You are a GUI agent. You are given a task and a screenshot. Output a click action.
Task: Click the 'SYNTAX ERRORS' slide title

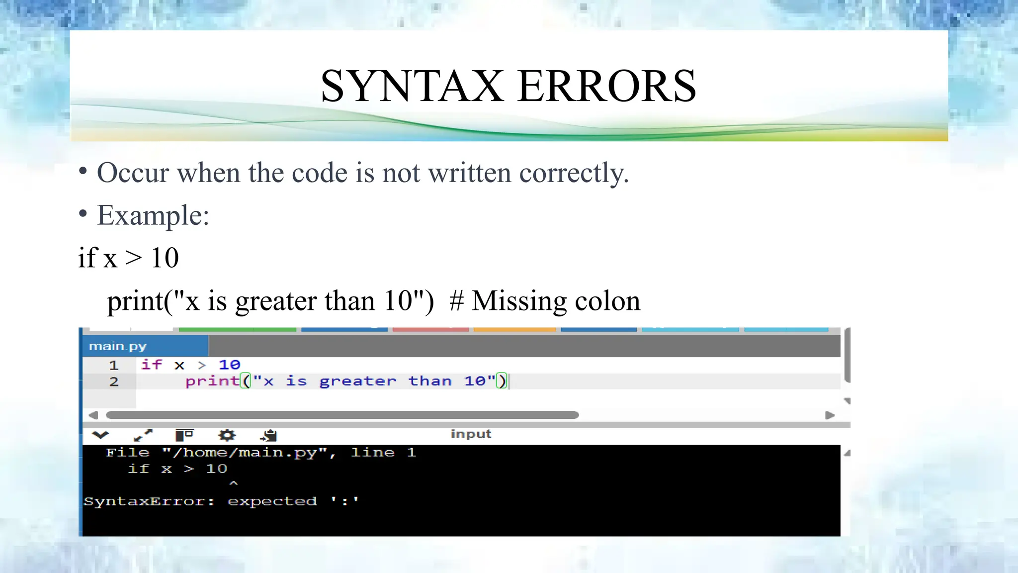pos(509,86)
